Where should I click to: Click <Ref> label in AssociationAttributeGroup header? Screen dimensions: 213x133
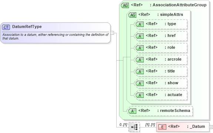[137, 5]
